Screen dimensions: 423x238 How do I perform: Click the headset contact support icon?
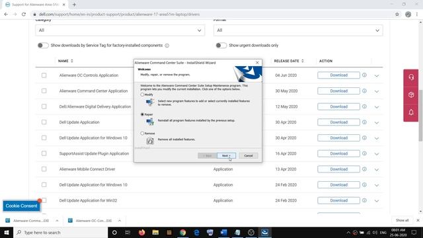[x=411, y=77]
